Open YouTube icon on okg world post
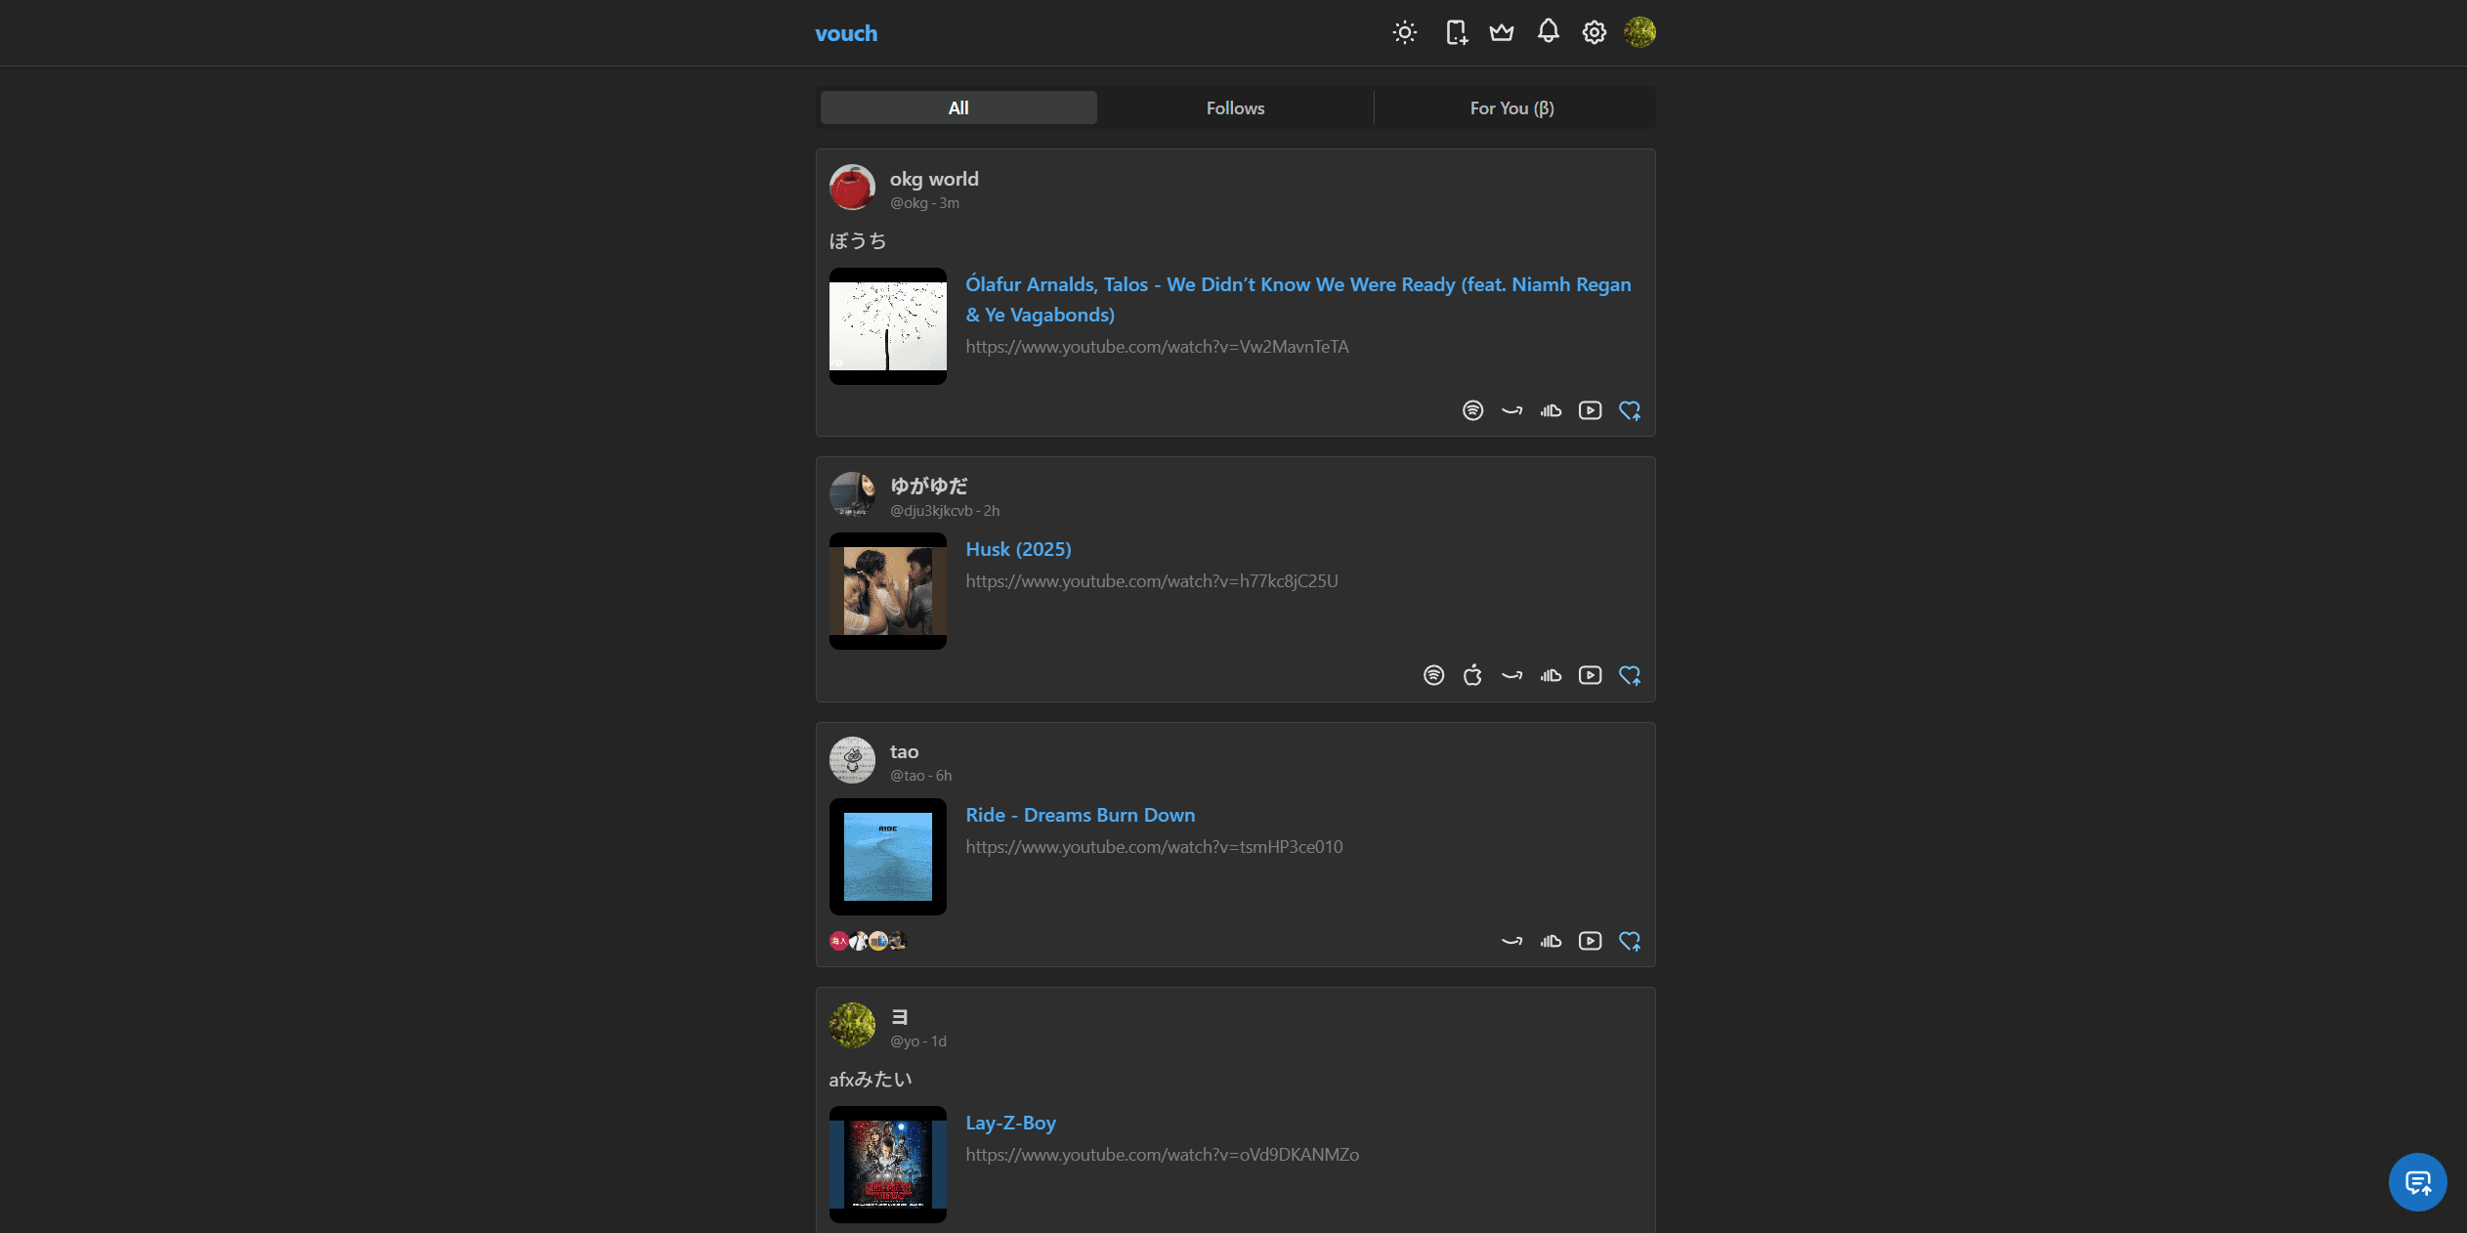Screen dimensions: 2467x1233 [x=1590, y=410]
